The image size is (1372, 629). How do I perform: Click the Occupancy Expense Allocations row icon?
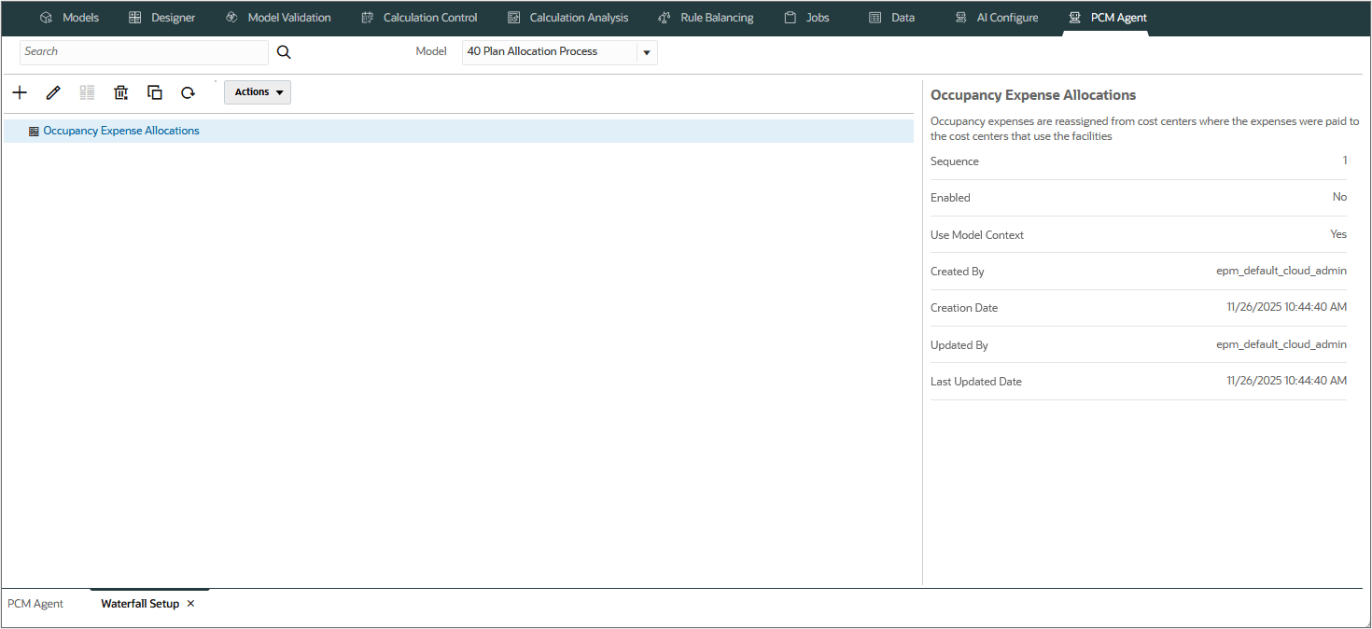point(34,132)
